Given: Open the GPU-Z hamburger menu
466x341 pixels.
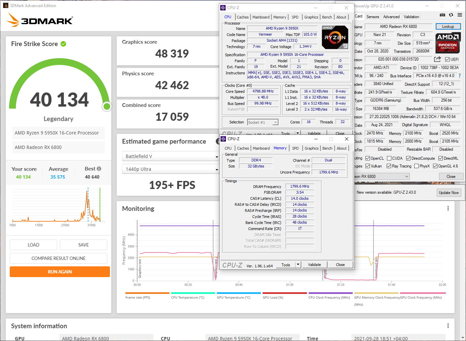Looking at the screenshot, I should 460,15.
